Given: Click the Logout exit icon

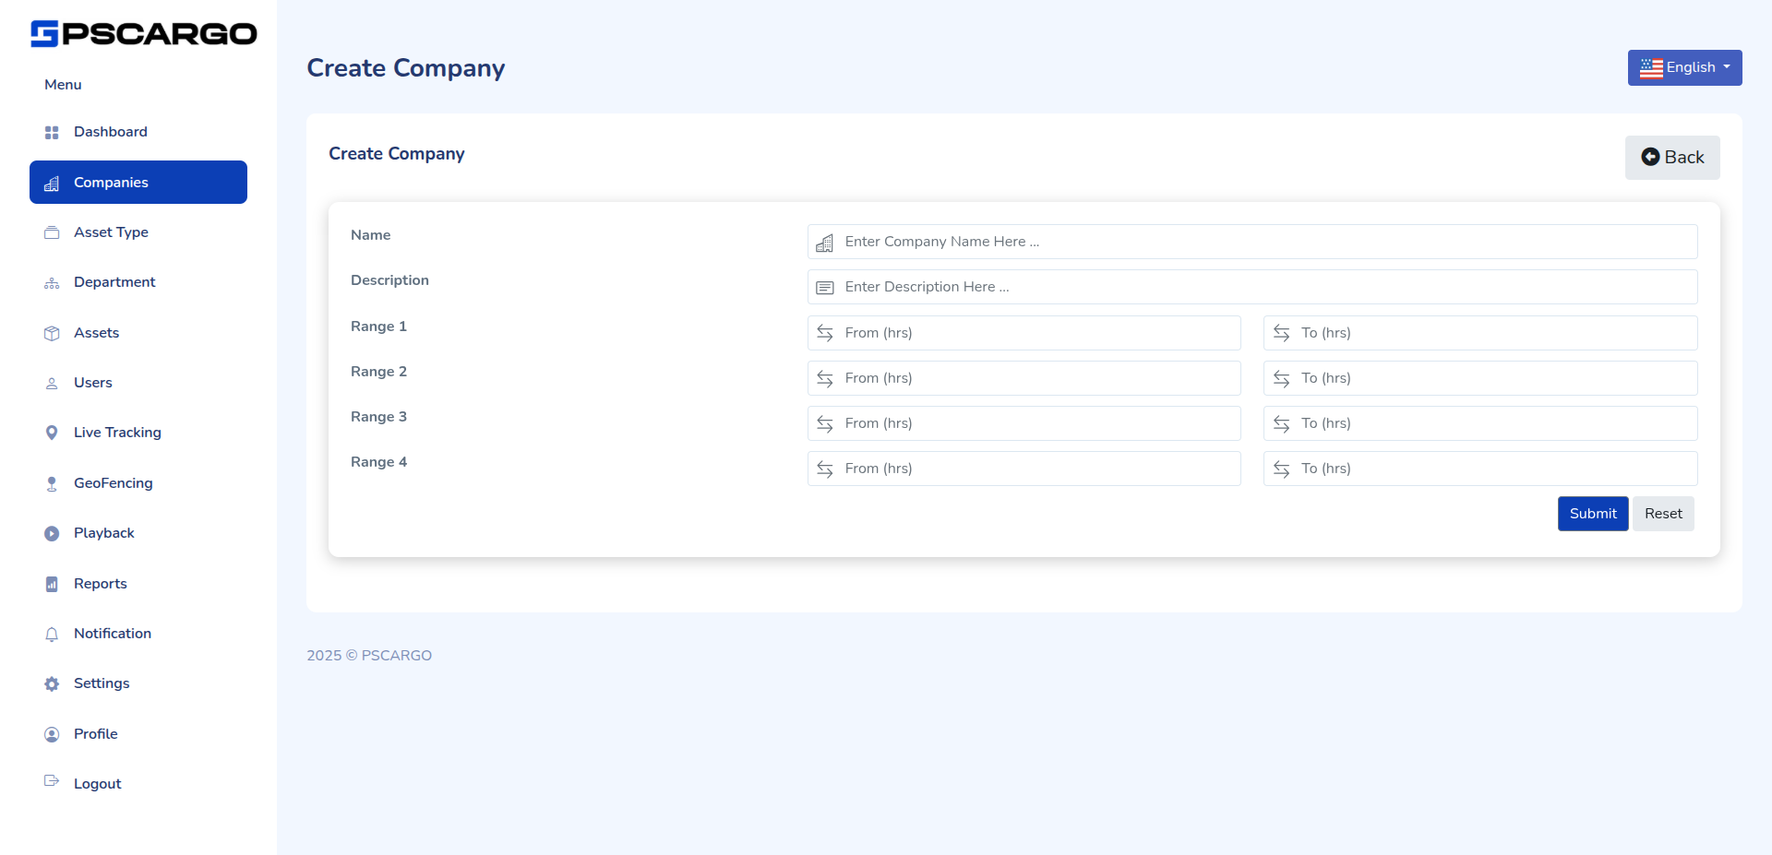Looking at the screenshot, I should coord(52,783).
